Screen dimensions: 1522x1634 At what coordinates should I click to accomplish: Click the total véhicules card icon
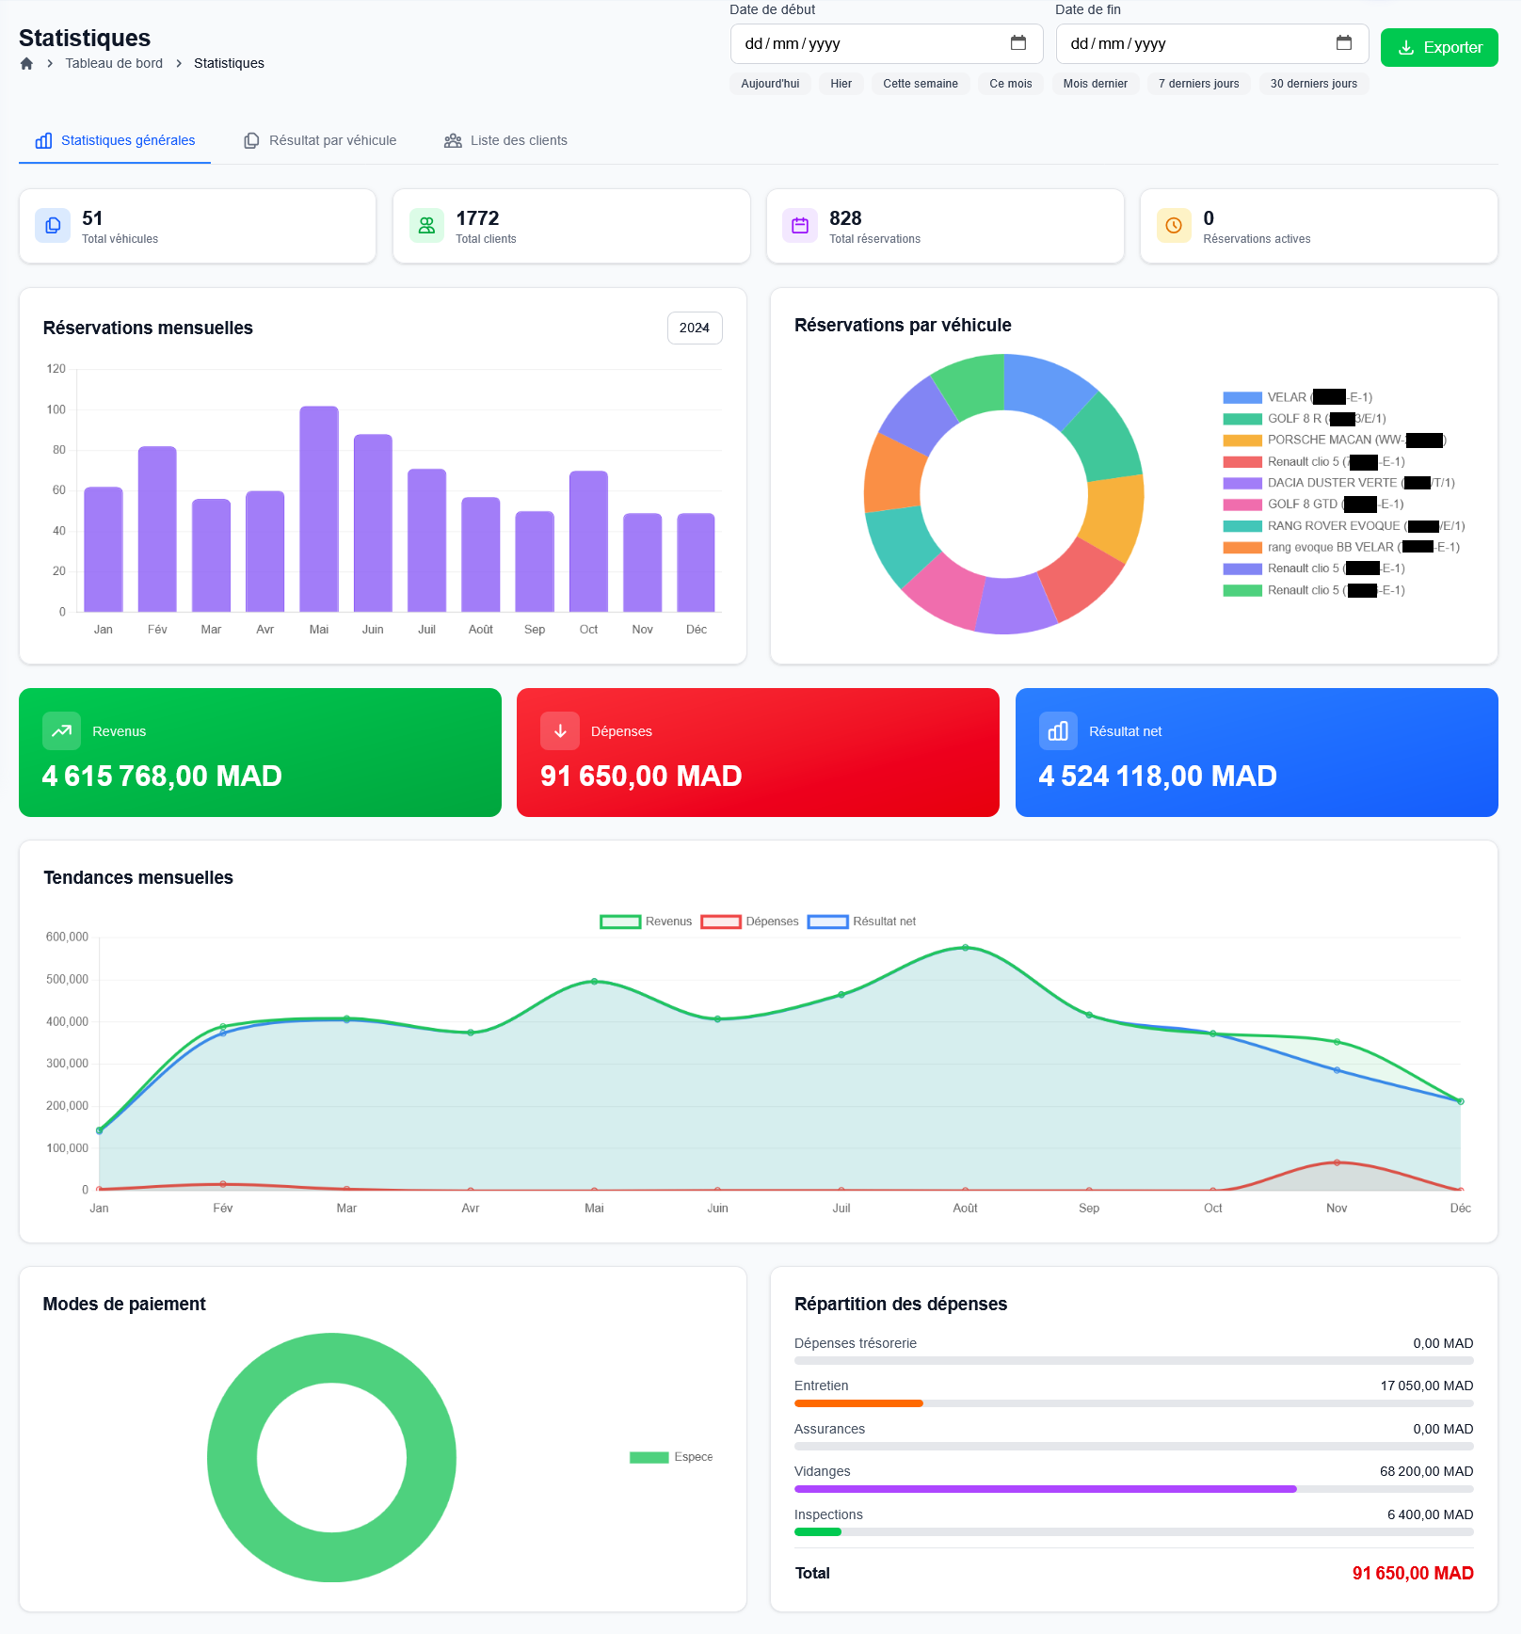click(53, 225)
